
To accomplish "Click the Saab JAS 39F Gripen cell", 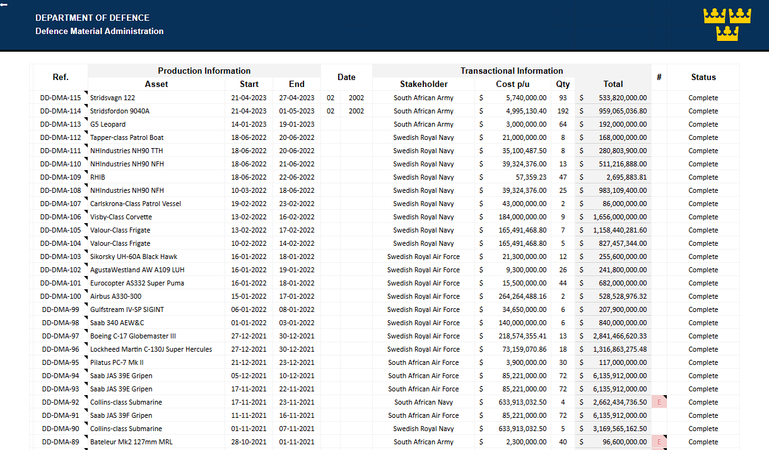I will coord(156,415).
